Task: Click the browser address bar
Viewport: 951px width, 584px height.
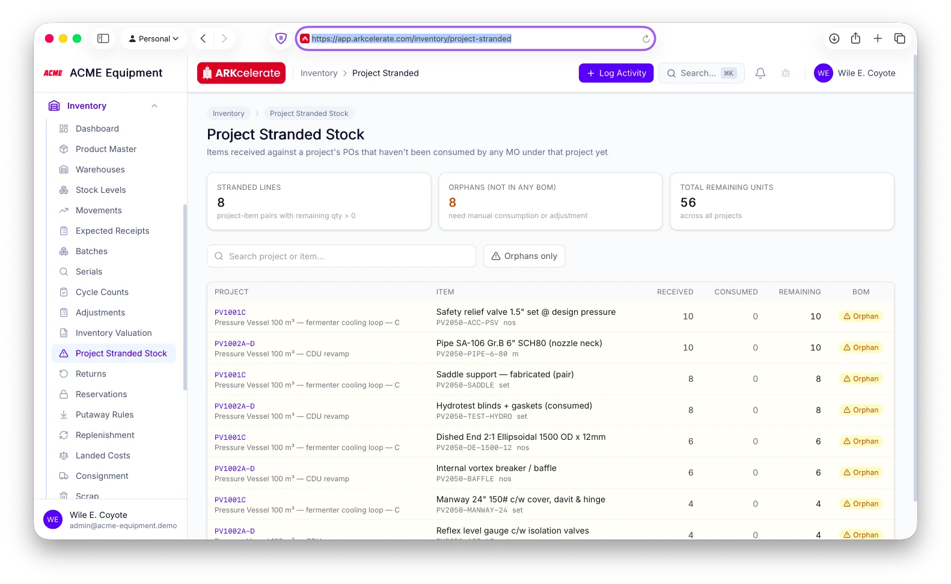Action: 475,38
